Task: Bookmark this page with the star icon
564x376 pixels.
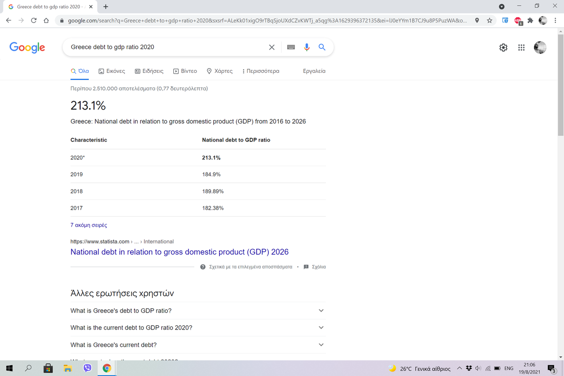Action: 490,21
